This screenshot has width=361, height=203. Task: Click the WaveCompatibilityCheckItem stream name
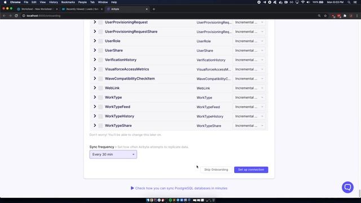pyautogui.click(x=130, y=79)
